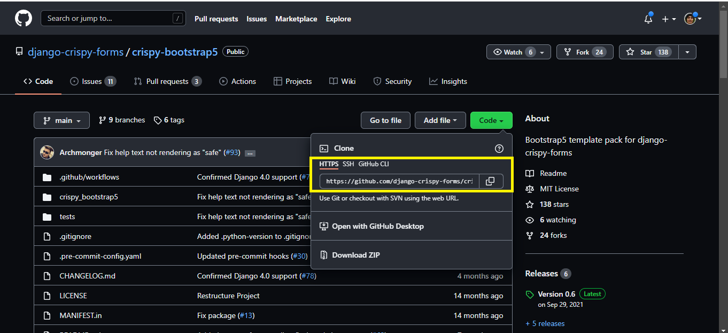Open the notifications bell
The width and height of the screenshot is (728, 333).
coord(648,19)
